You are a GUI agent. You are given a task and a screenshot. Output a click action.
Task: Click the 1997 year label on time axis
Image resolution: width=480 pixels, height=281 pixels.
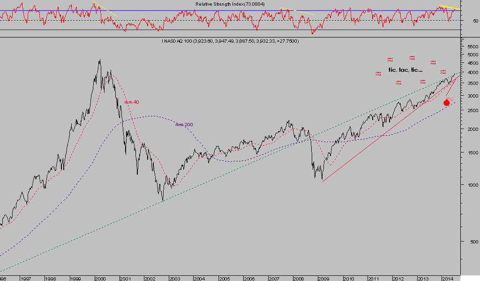tap(26, 278)
